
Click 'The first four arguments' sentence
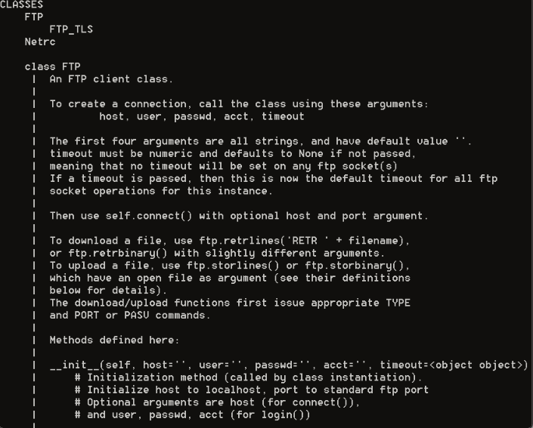point(260,141)
